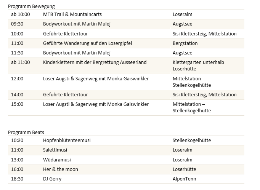Click the 12:00 Loser Augsti & Sagenweg entry
The height and width of the screenshot is (190, 260).
tap(96, 78)
